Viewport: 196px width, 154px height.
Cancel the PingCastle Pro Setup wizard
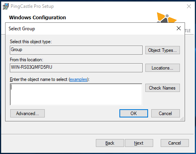(175, 143)
